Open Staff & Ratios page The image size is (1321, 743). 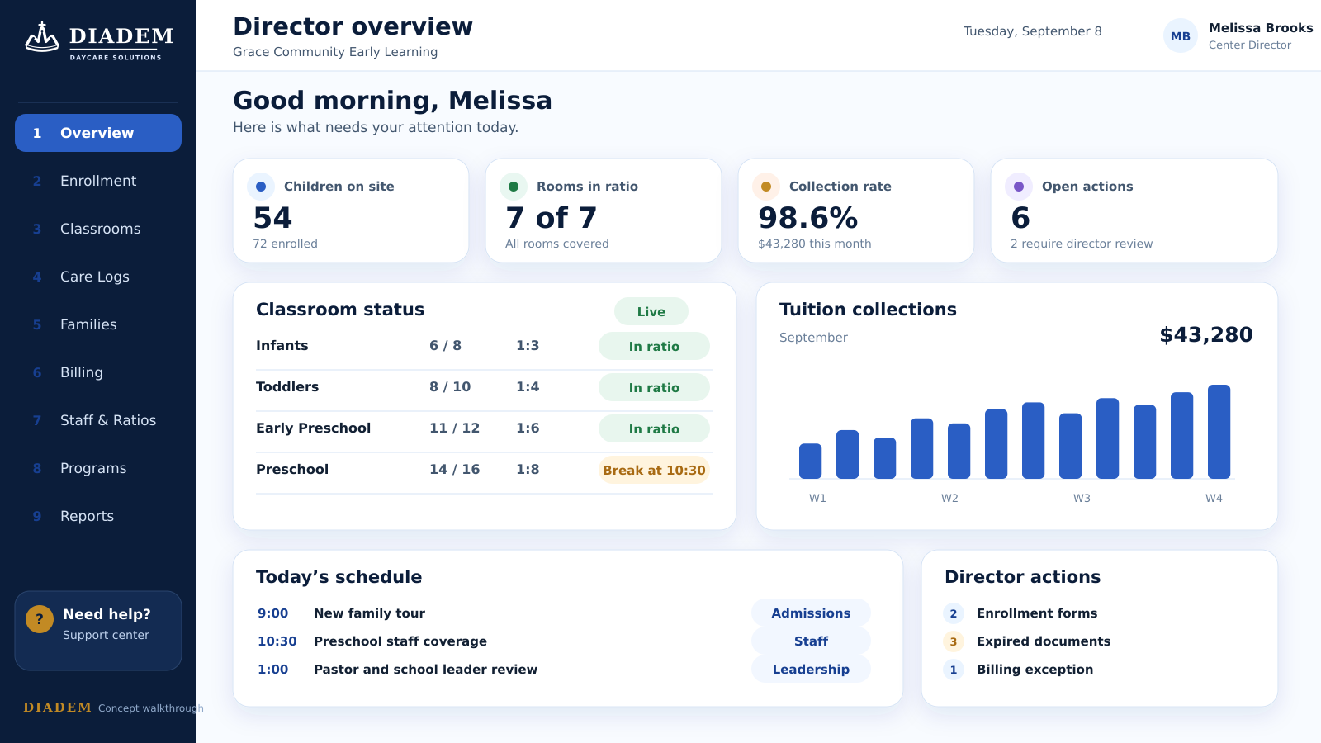pos(98,420)
